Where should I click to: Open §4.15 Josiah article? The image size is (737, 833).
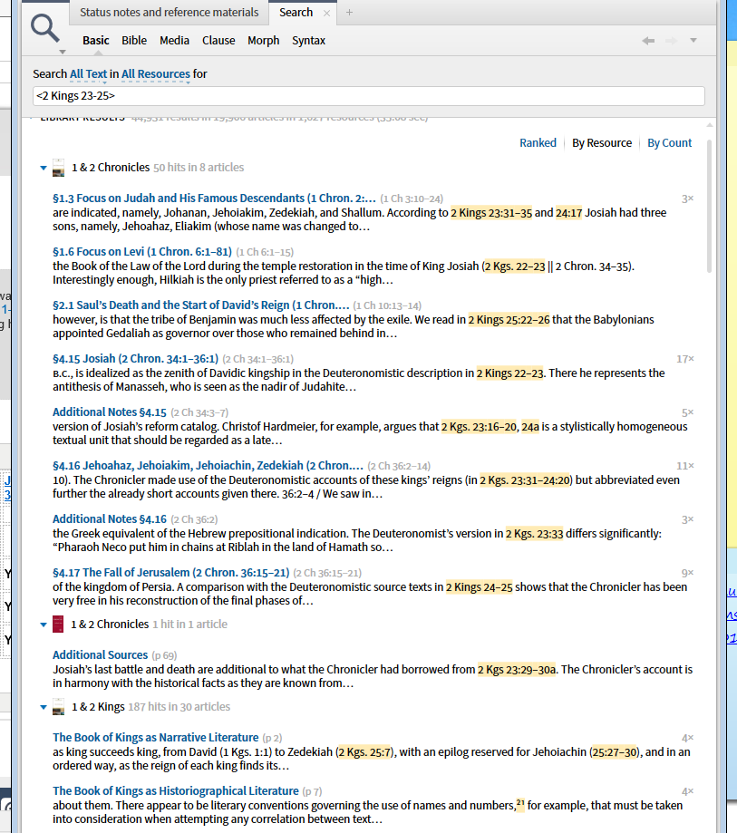(x=135, y=359)
